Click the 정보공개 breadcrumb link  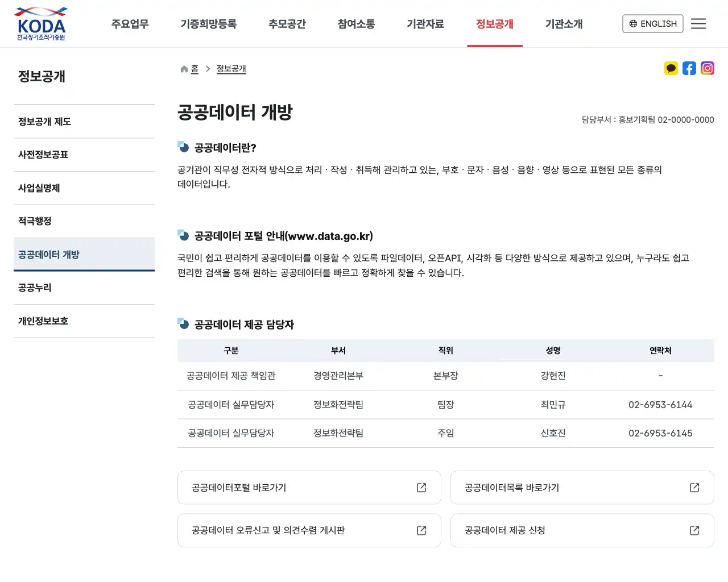(x=231, y=68)
